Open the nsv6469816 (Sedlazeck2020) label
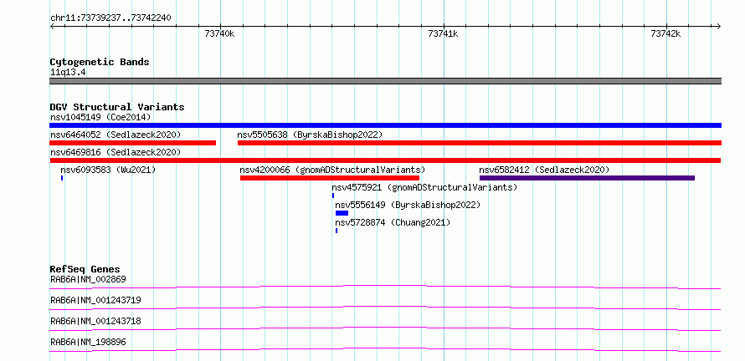Image resolution: width=745 pixels, height=361 pixels. click(x=116, y=152)
